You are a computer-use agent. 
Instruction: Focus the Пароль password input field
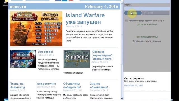point(147,8)
